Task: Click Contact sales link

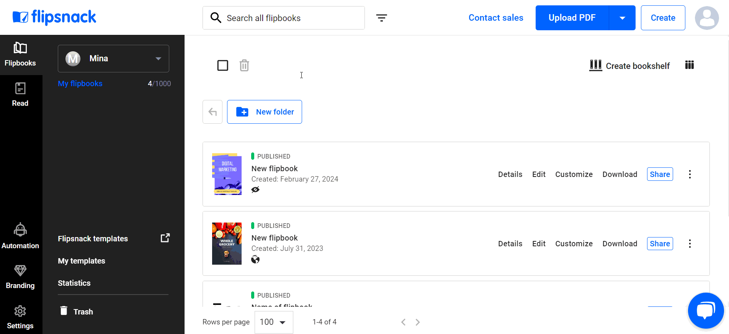Action: coord(496,18)
